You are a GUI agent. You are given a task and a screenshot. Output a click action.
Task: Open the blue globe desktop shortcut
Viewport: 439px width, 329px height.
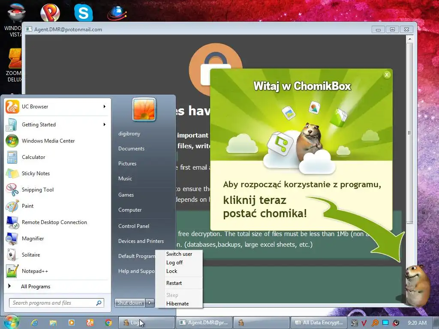(117, 12)
